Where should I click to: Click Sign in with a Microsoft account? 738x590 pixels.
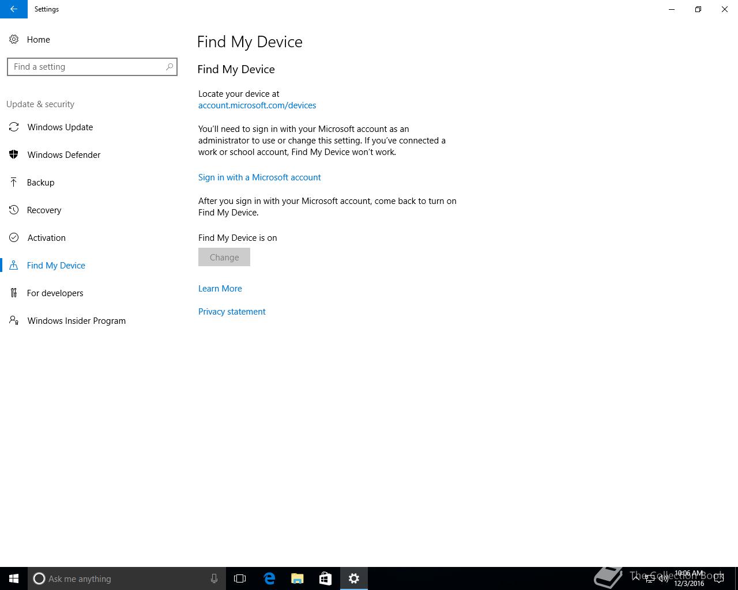(259, 177)
